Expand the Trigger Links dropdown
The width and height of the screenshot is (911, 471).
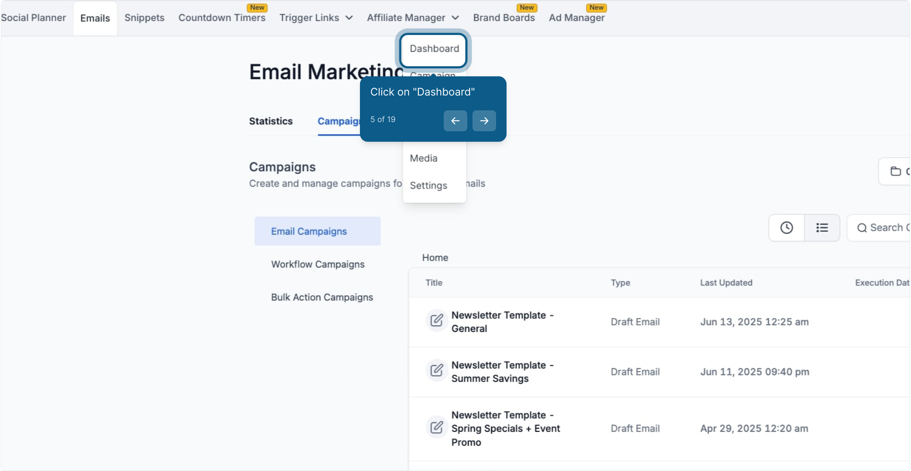(x=316, y=18)
